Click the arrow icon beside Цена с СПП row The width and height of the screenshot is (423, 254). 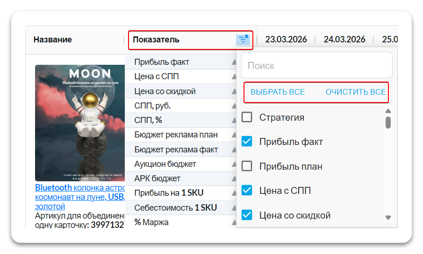pos(234,77)
